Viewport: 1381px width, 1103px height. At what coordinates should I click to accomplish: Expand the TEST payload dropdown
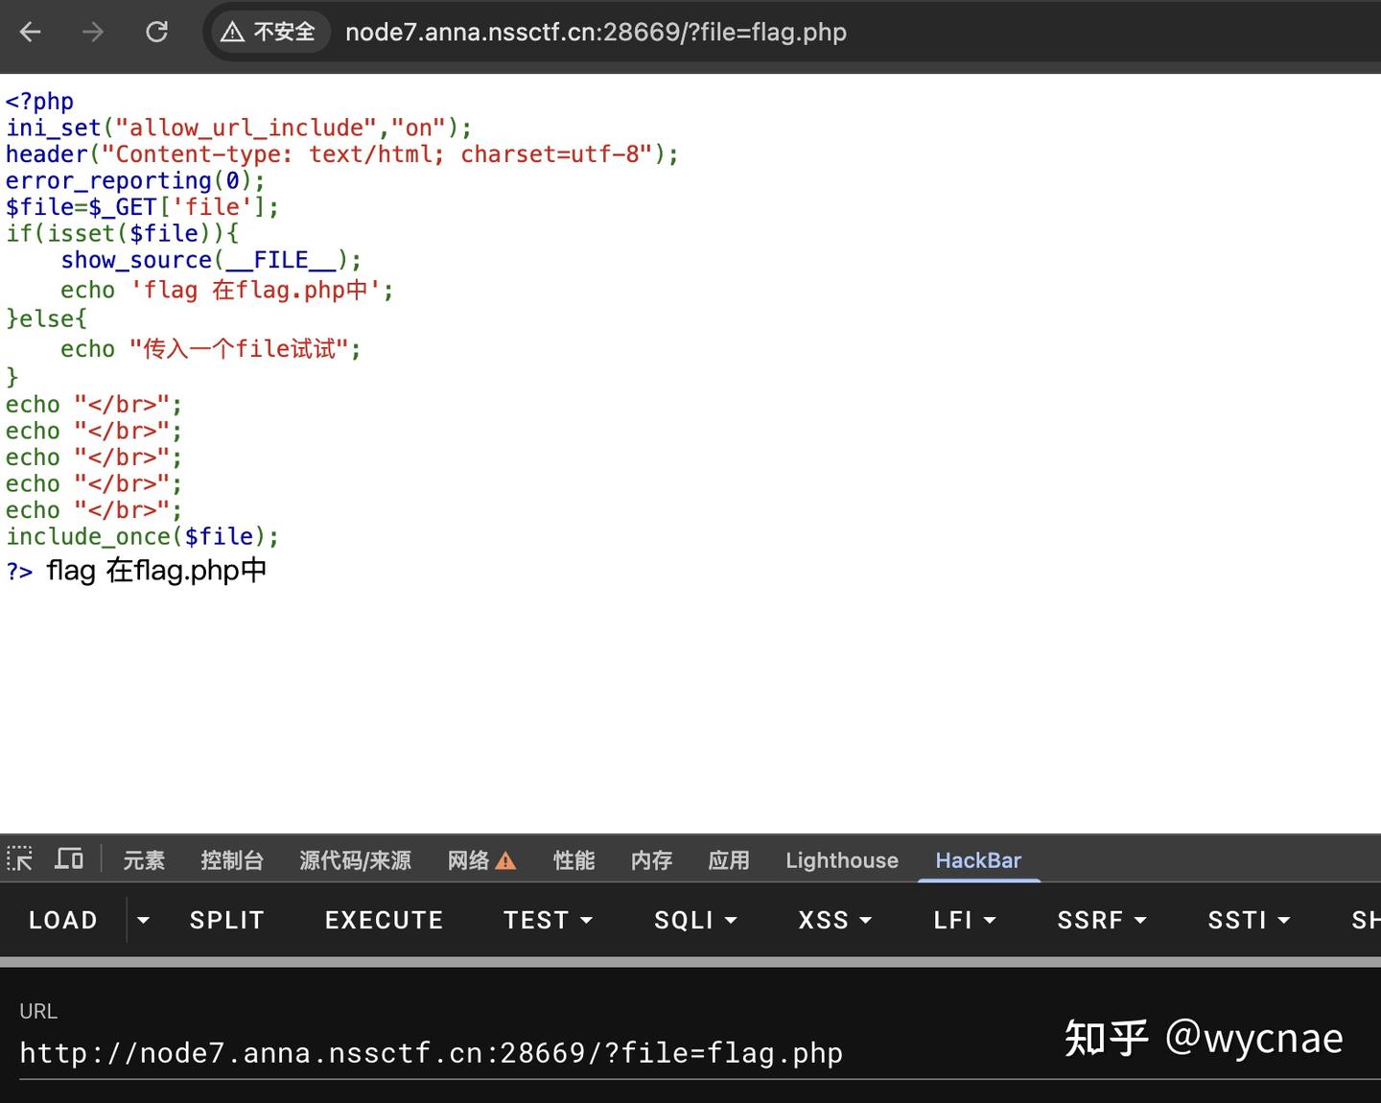tap(586, 920)
